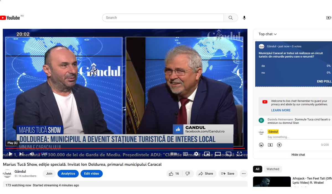Jump to the LIVE indicator
Image resolution: width=332 pixels, height=194 pixels.
(x=43, y=154)
